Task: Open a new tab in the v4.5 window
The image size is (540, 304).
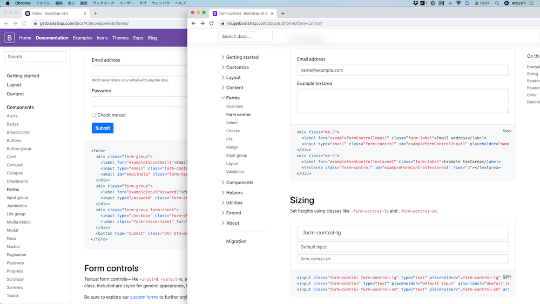Action: pyautogui.click(x=96, y=13)
